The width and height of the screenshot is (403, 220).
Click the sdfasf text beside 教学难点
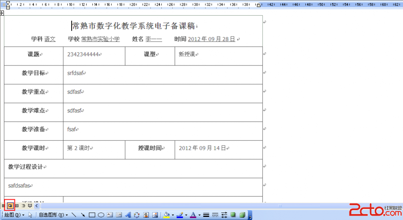[x=74, y=111]
